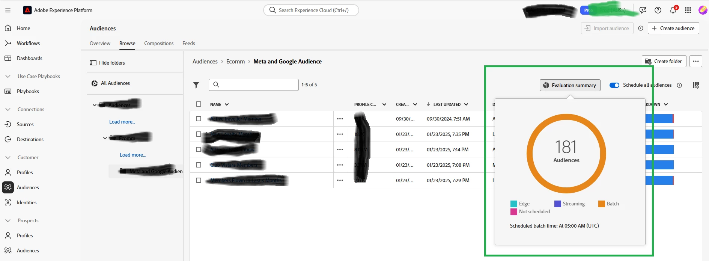This screenshot has width=709, height=261.
Task: Click Load more under Ecomm folder
Action: pos(132,155)
